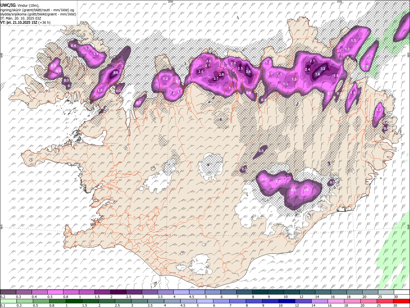Click the '64N' latitude label on right edge
The width and height of the screenshot is (410, 308).
[408, 227]
